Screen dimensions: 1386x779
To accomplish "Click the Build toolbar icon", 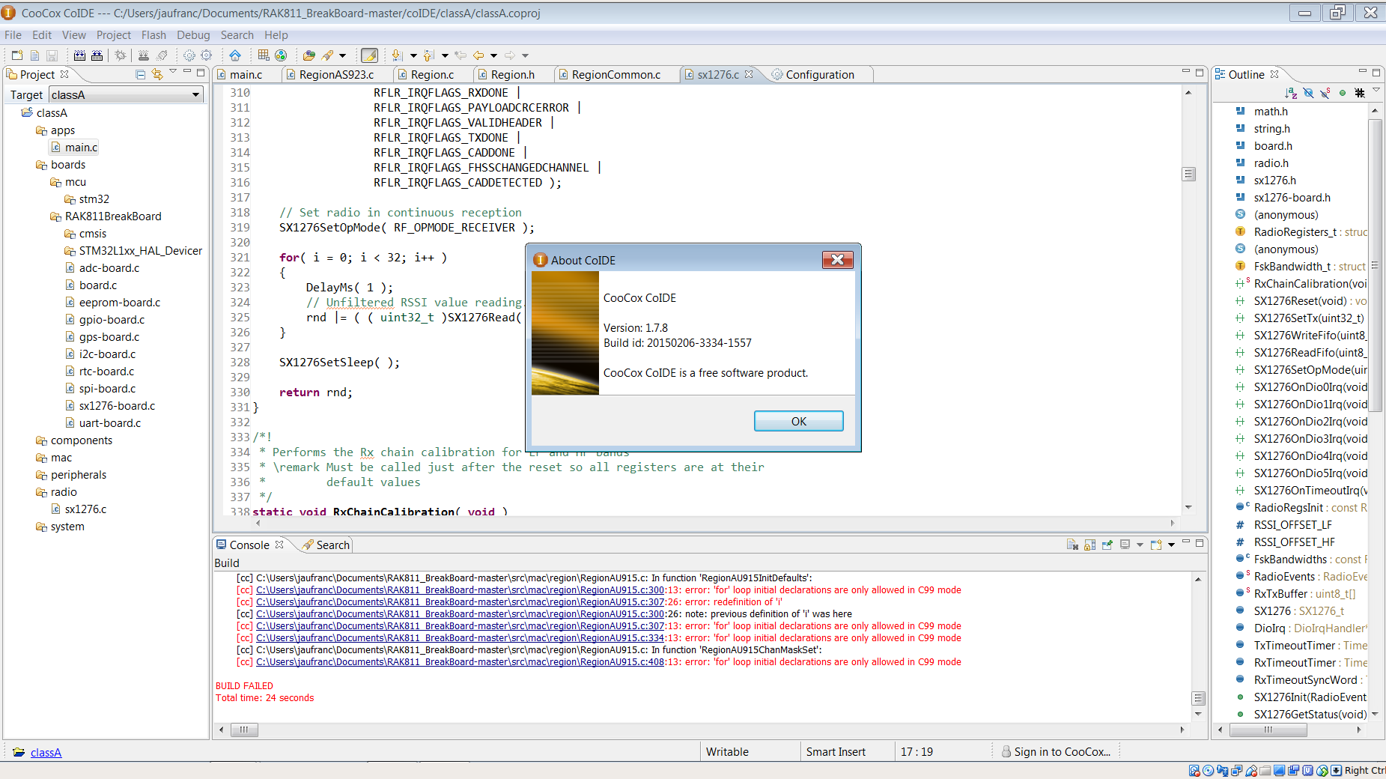I will [x=79, y=55].
